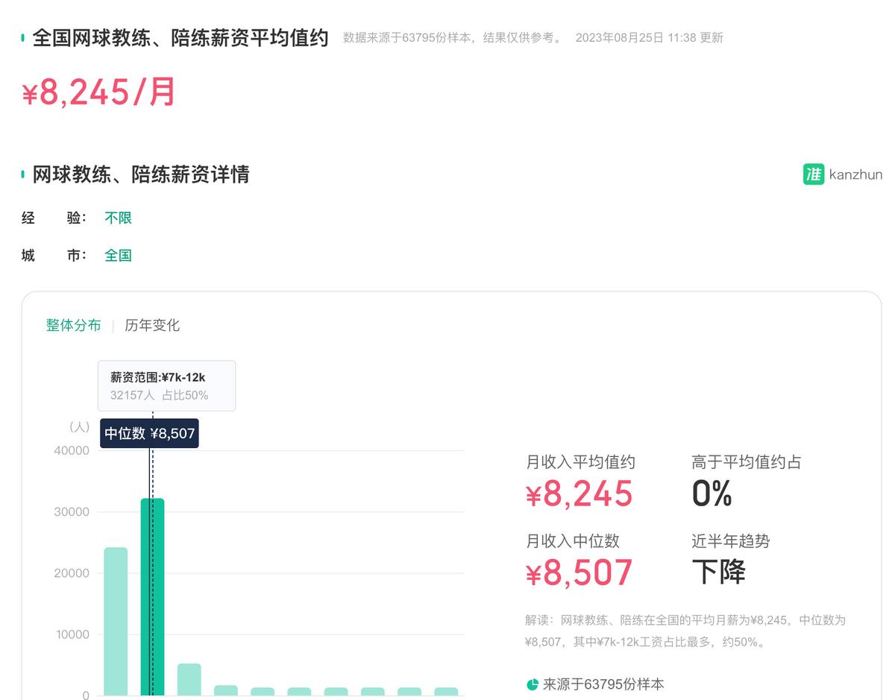The height and width of the screenshot is (700, 895).
Task: Click the 薪资范围:¥7k-12k tooltip box
Action: tap(166, 385)
